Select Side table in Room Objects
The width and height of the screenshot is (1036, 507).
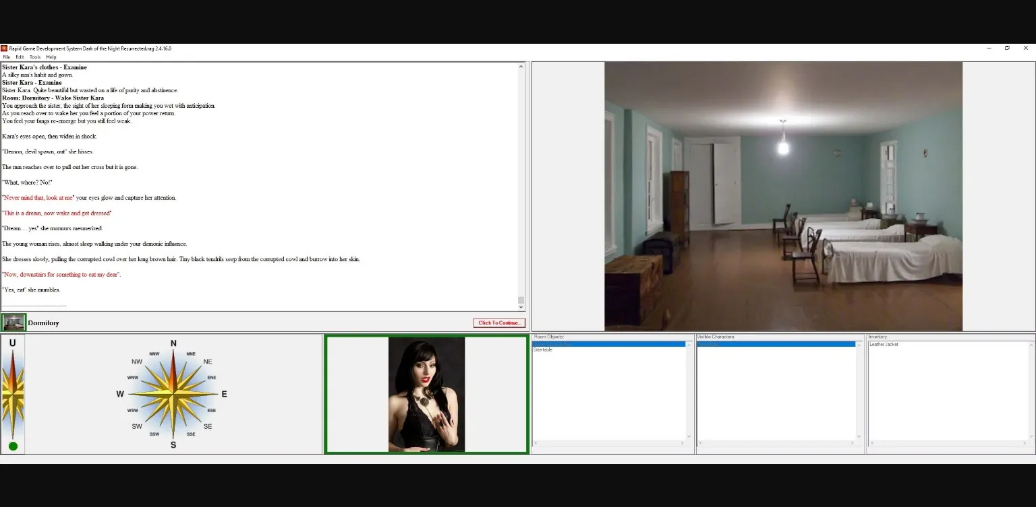[x=543, y=350]
